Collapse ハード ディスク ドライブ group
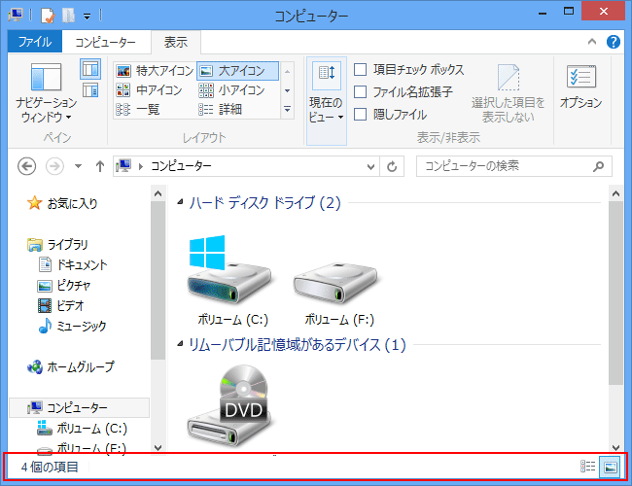This screenshot has width=632, height=486. [180, 202]
